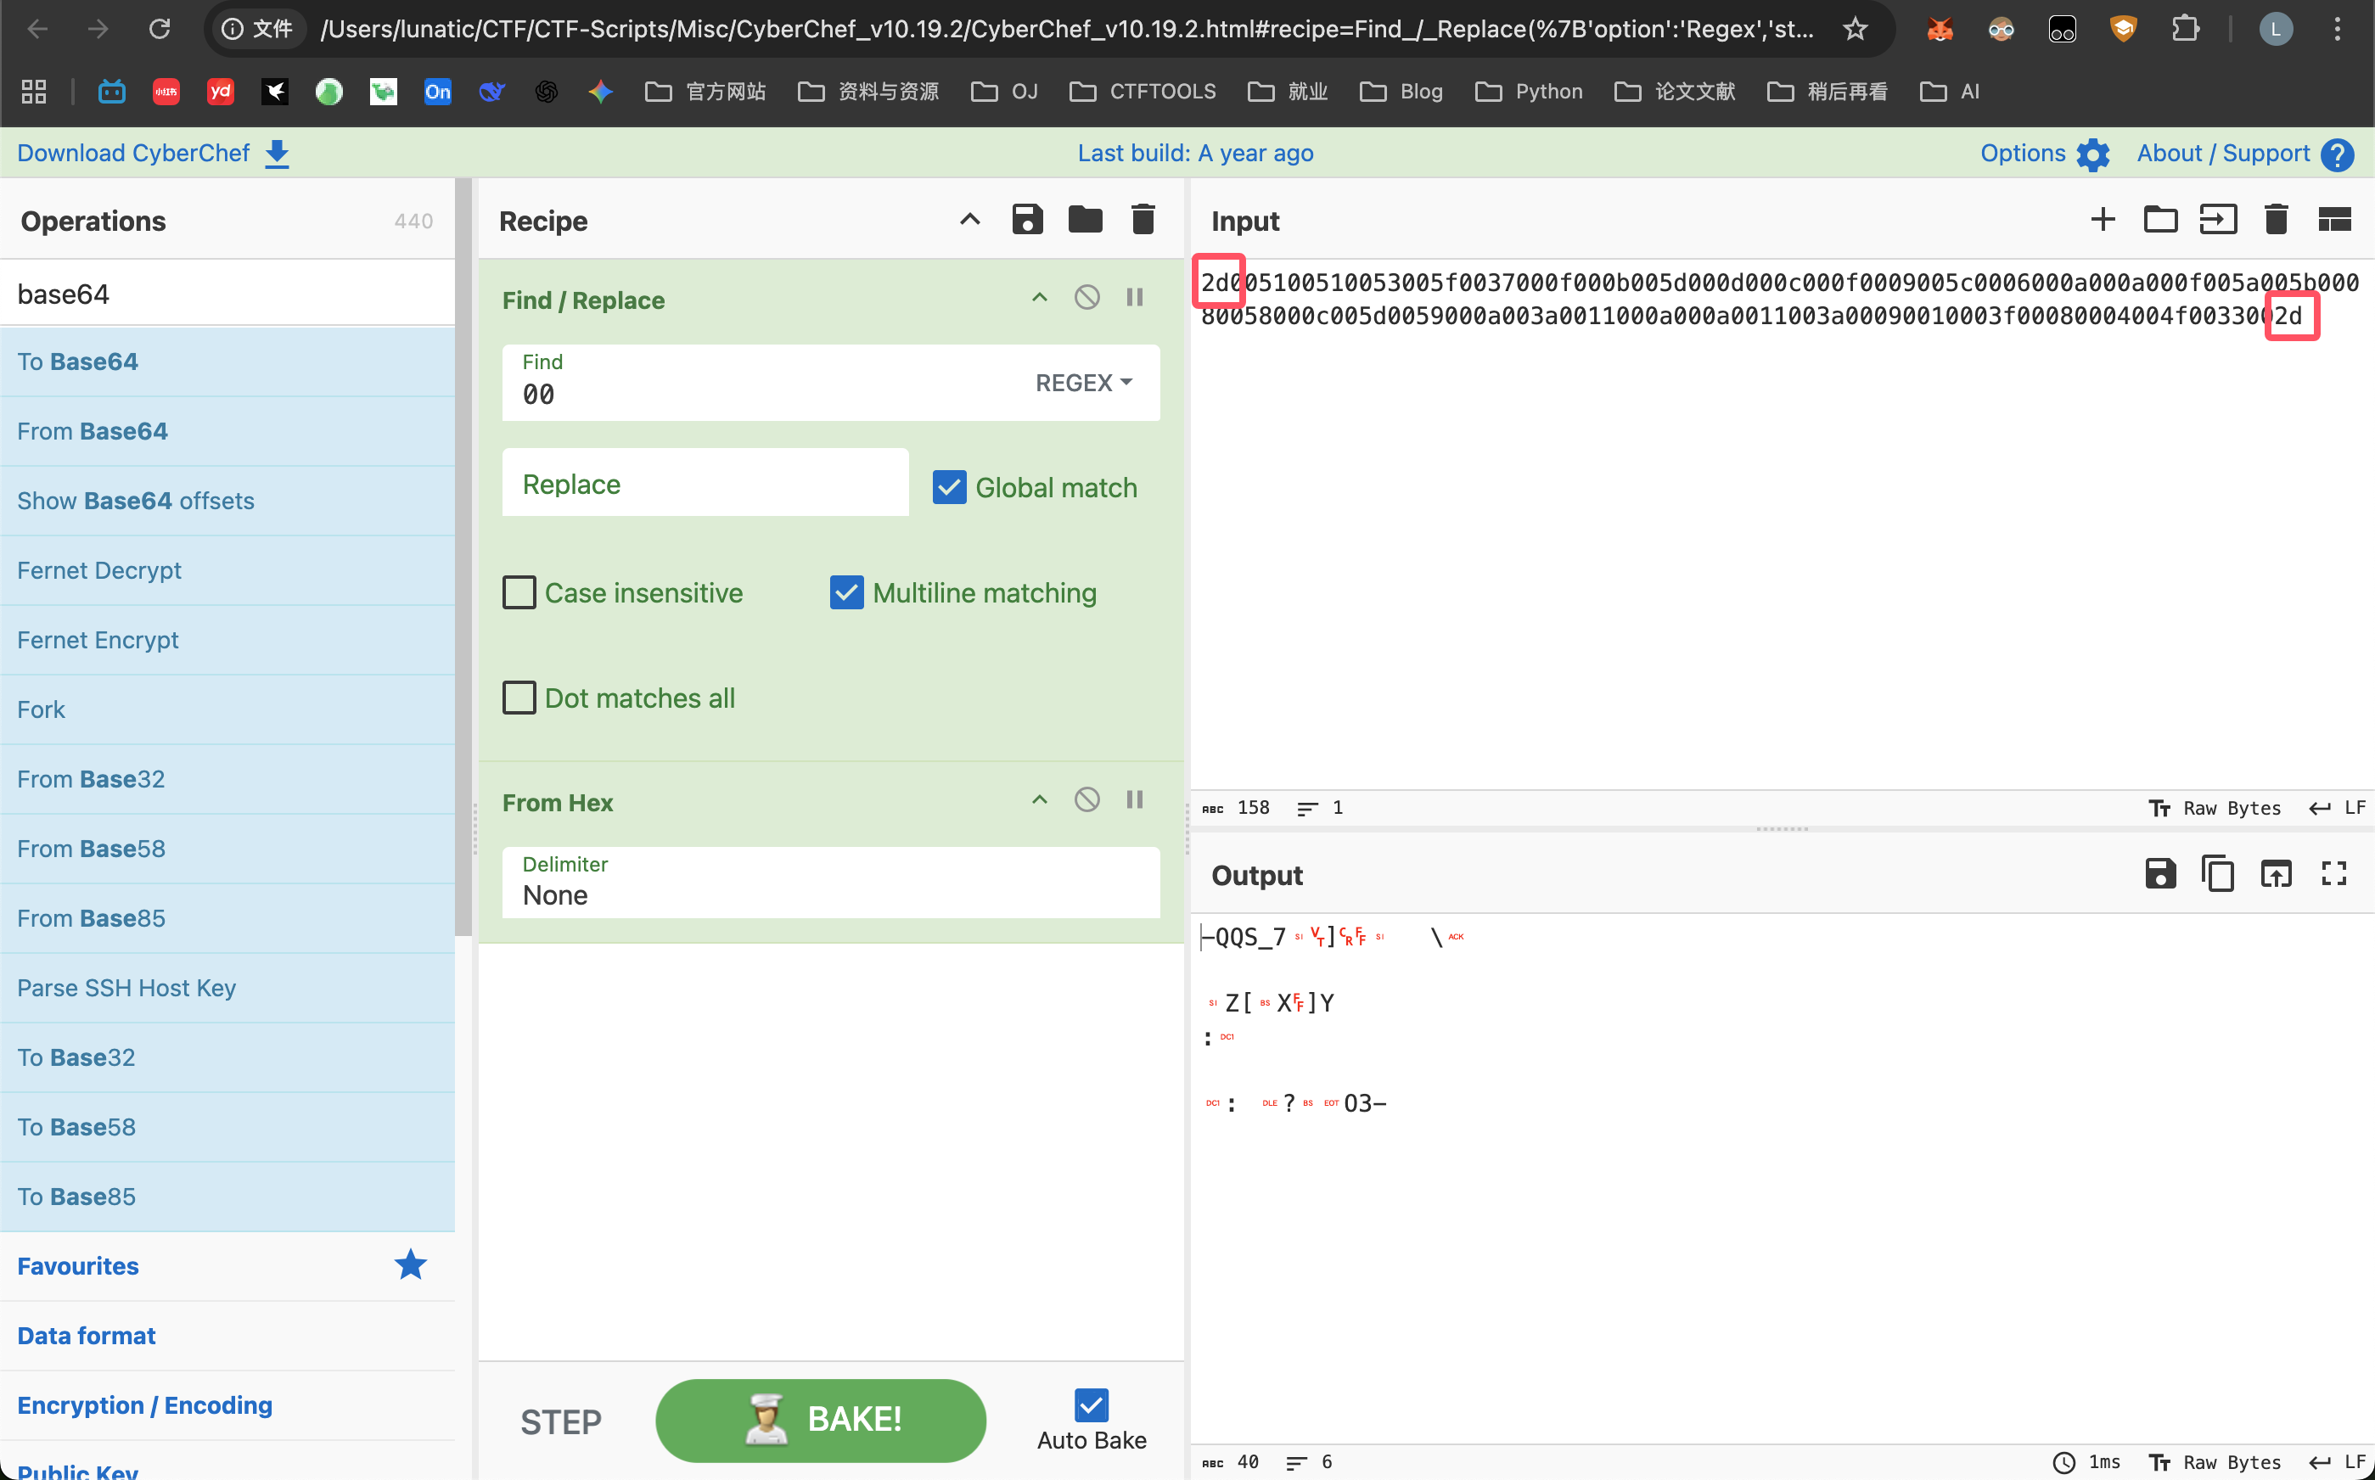
Task: Save output to file icon
Action: (x=2160, y=873)
